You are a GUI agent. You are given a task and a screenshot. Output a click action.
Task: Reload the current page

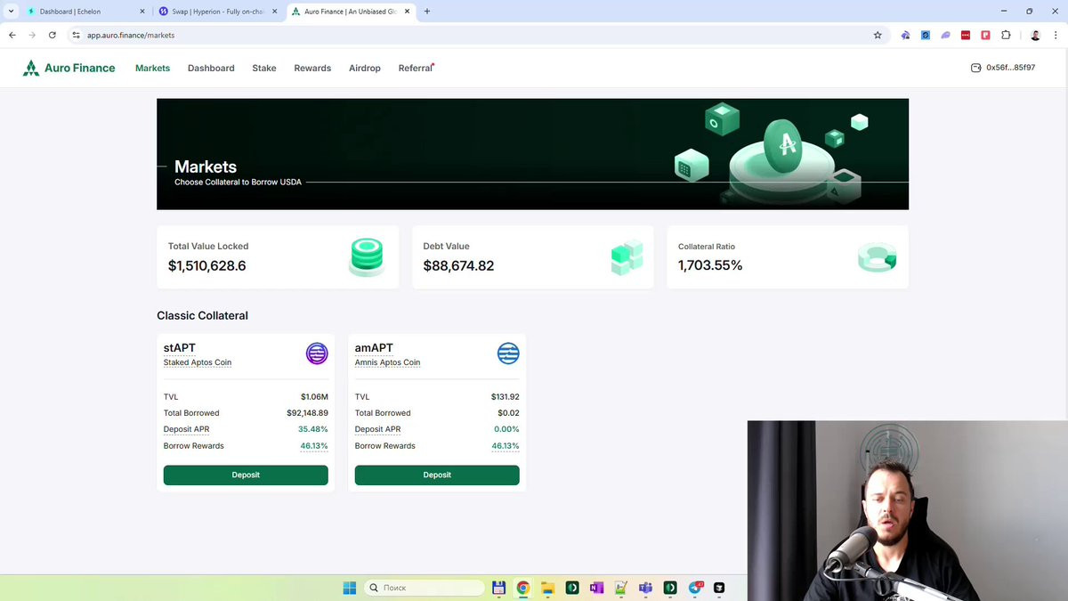[x=53, y=35]
